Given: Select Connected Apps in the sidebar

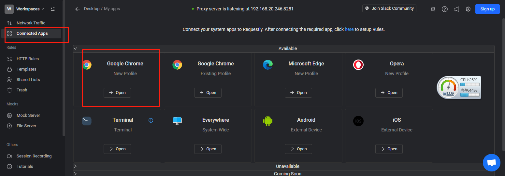Looking at the screenshot, I should [x=31, y=33].
